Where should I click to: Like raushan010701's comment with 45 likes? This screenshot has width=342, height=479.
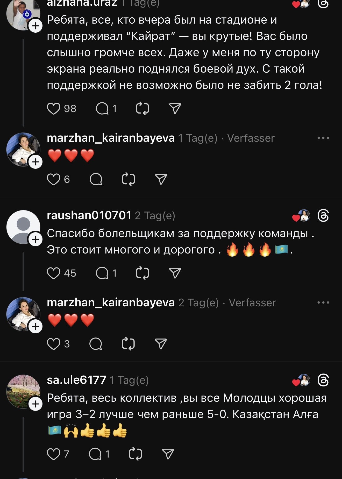[54, 273]
